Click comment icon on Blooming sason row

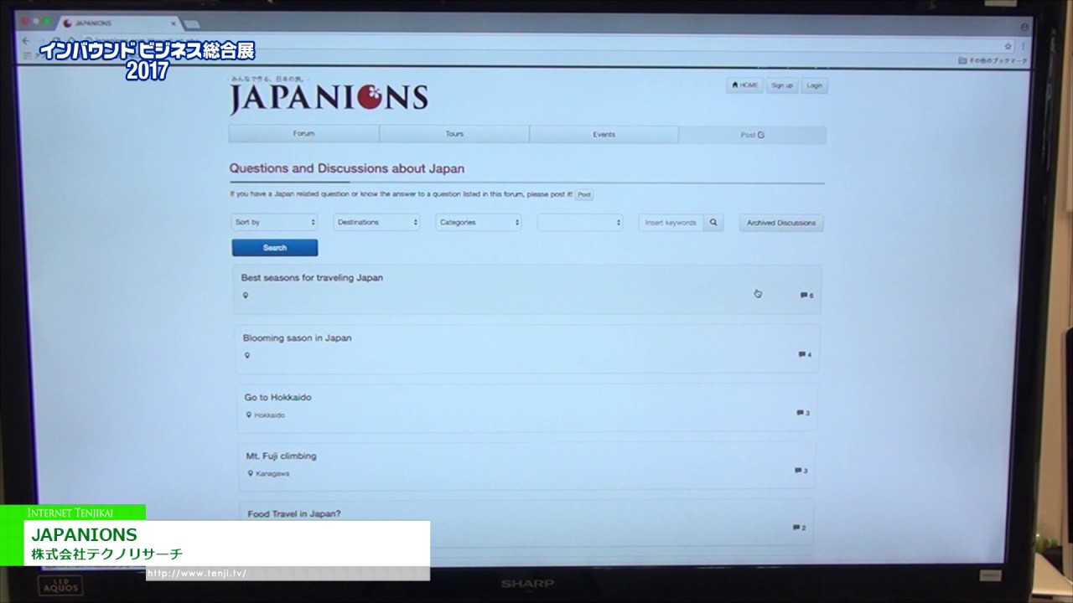[x=802, y=354]
